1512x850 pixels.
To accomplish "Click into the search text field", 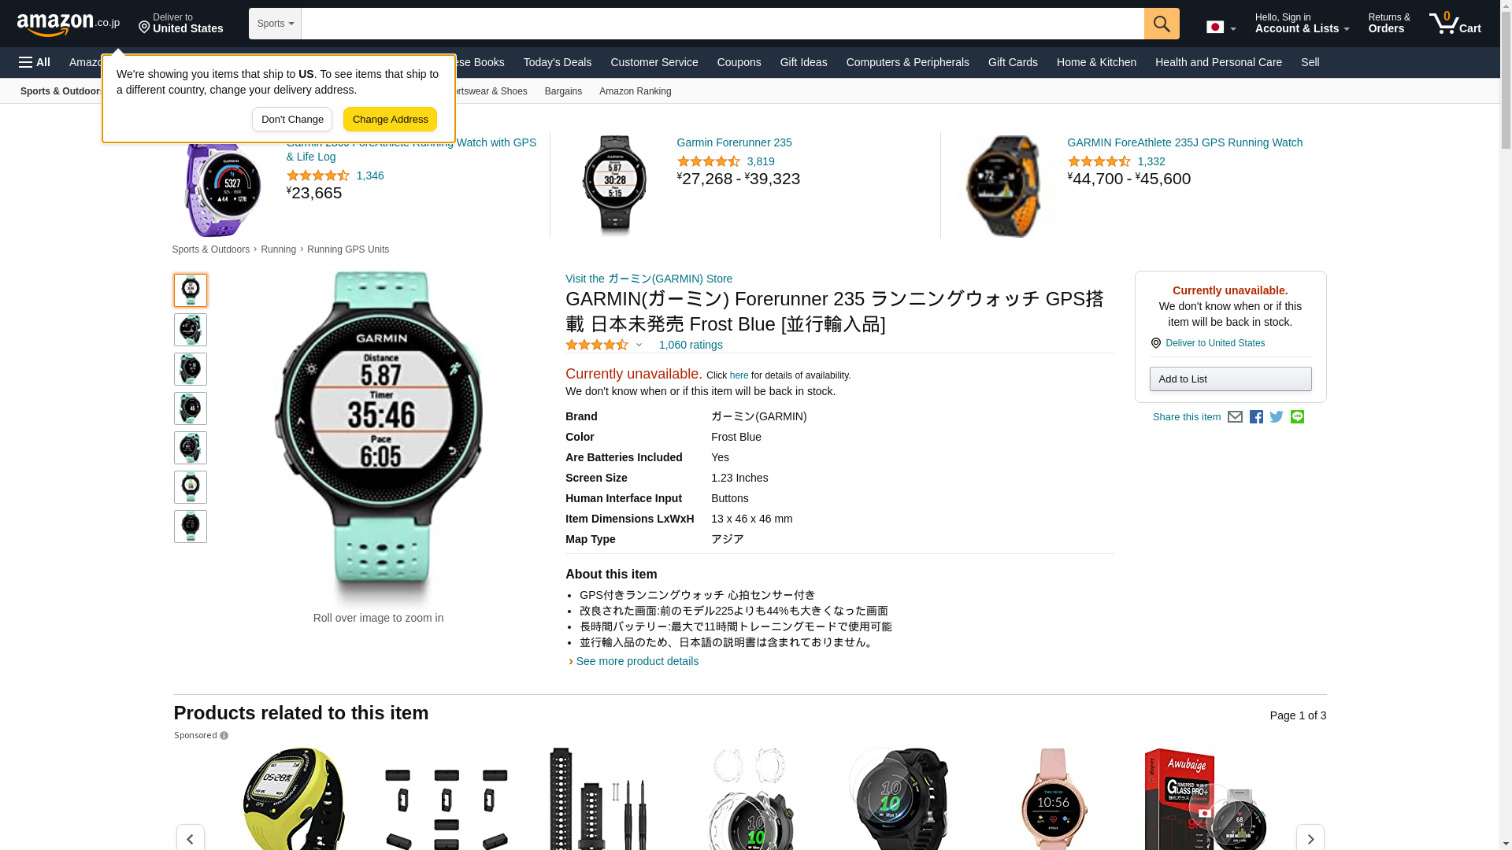I will [722, 24].
